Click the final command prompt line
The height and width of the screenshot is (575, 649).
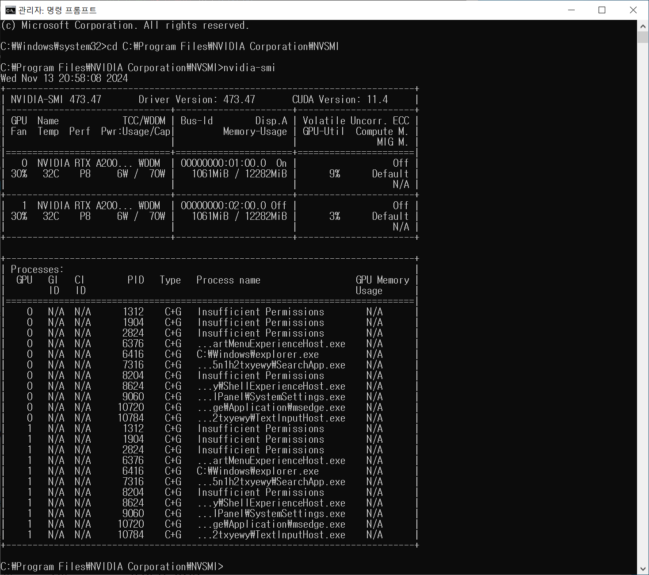[112, 567]
